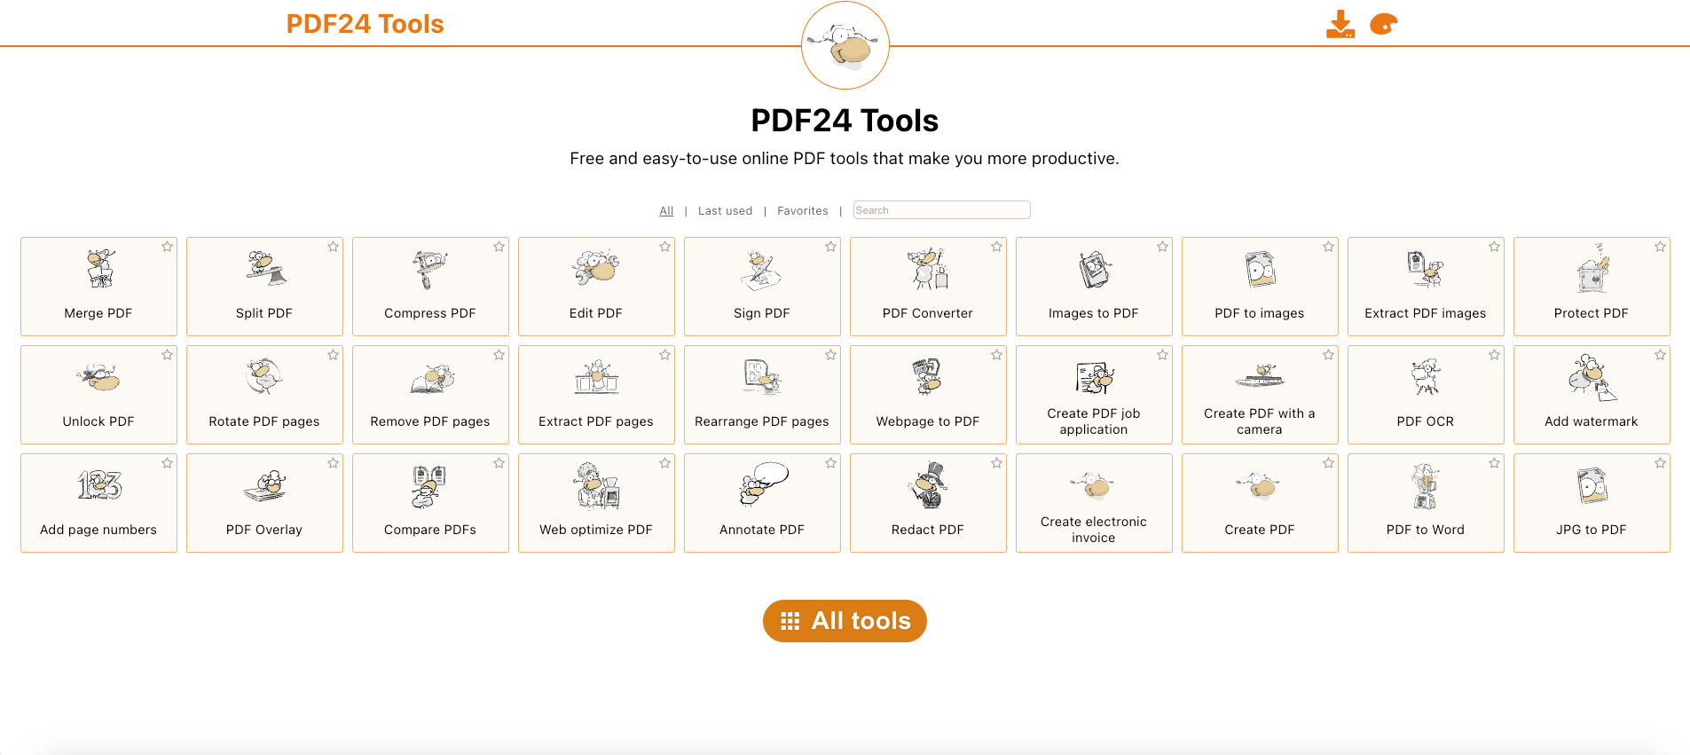Open the PDF Overlay tool
This screenshot has width=1690, height=755.
click(264, 503)
